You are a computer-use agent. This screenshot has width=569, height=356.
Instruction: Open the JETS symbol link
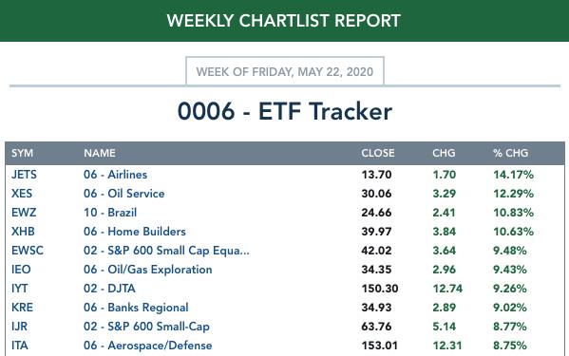(24, 175)
